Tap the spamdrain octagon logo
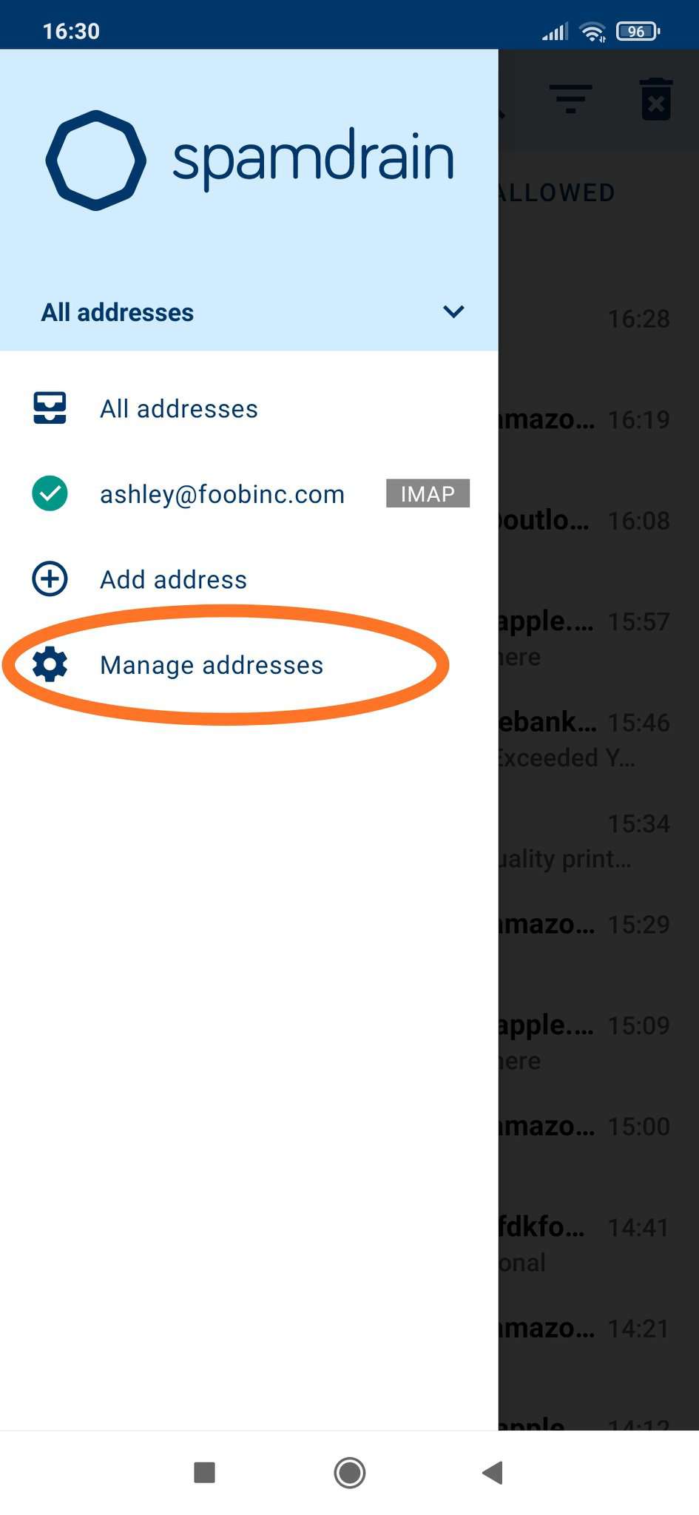699x1515 pixels. 95,160
